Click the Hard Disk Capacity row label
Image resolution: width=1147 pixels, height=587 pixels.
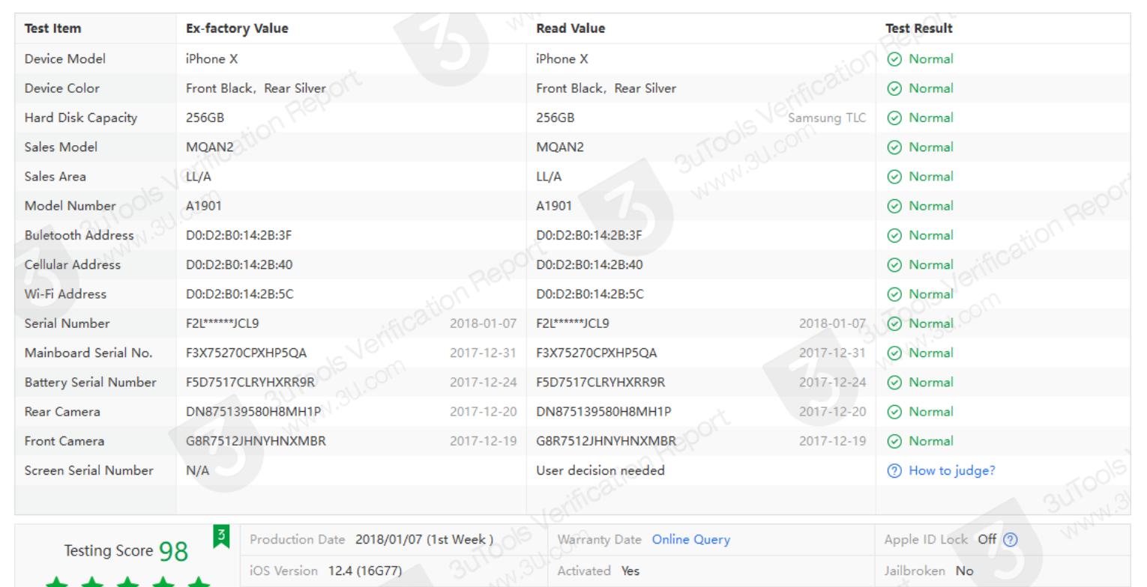(81, 118)
